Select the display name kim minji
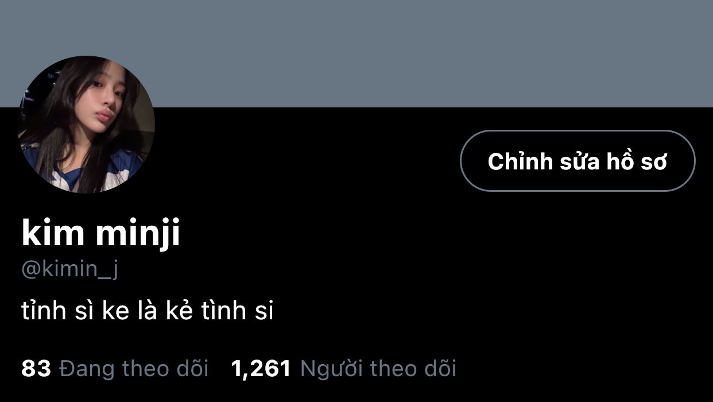Image resolution: width=713 pixels, height=402 pixels. [x=101, y=234]
